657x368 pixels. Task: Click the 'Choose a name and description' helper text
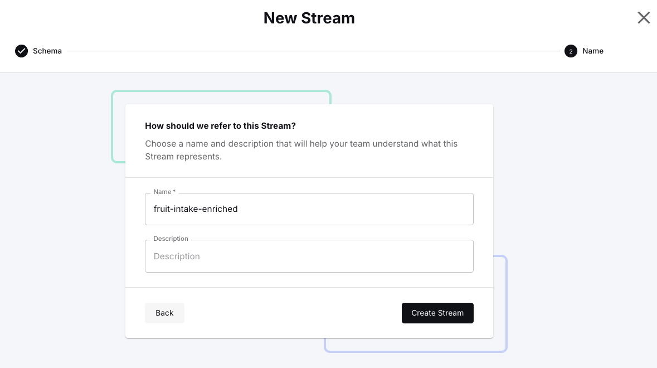[x=301, y=150]
